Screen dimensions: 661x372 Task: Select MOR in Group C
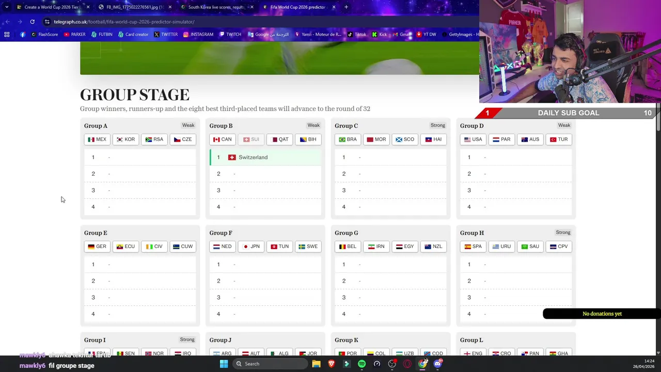376,139
